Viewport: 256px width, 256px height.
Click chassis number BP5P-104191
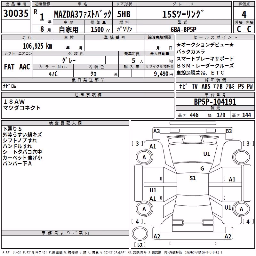pyautogui.click(x=215, y=102)
